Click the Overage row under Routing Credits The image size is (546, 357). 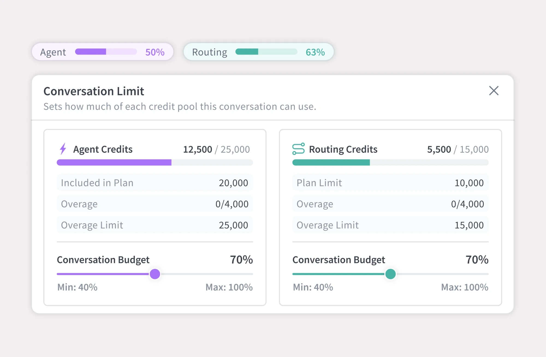390,204
